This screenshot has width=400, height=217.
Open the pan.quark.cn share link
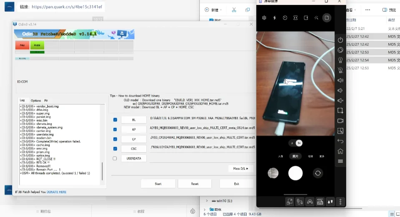(67, 7)
